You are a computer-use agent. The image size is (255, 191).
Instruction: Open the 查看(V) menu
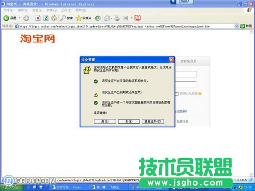coord(37,10)
